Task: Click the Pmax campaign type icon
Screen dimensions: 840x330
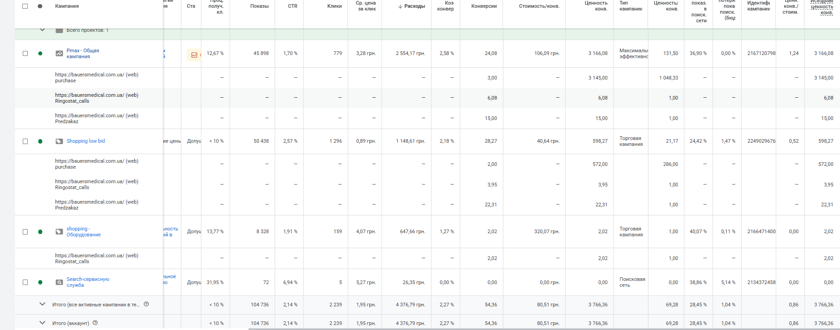Action: pyautogui.click(x=59, y=54)
